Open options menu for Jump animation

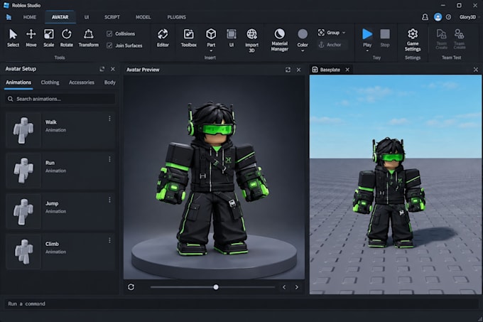tap(109, 200)
